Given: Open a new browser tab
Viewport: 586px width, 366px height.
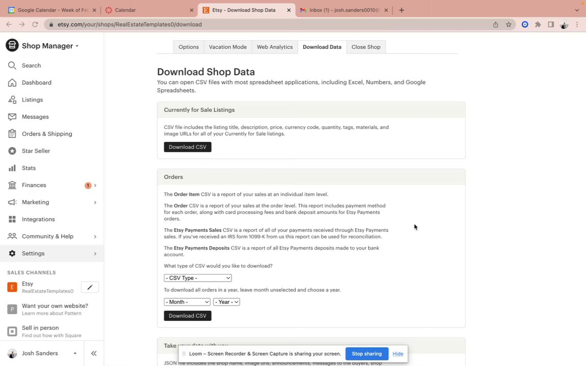Looking at the screenshot, I should [401, 10].
